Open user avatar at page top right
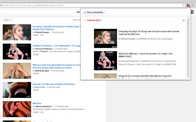This screenshot has height=122, width=196. [x=192, y=12]
